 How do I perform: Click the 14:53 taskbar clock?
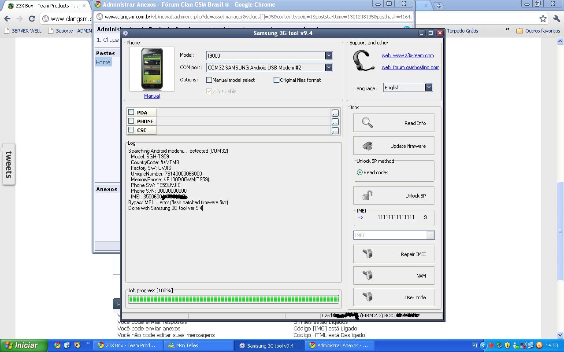[552, 345]
